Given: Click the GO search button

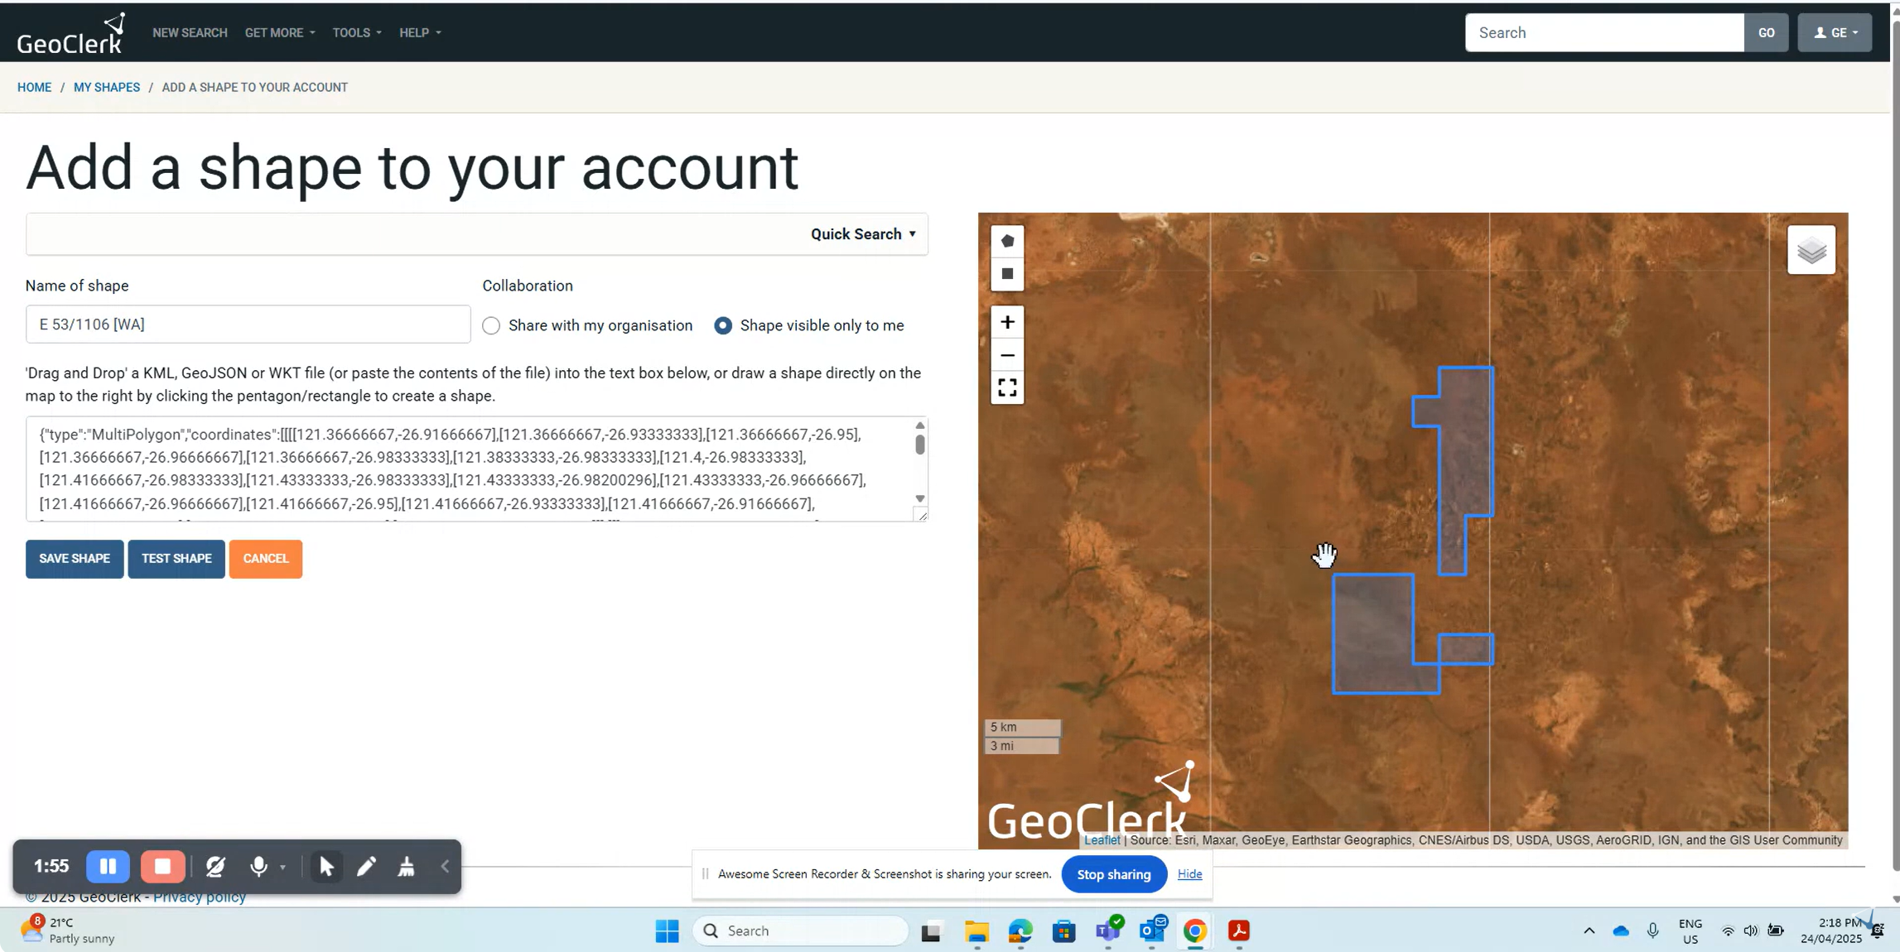Looking at the screenshot, I should point(1766,33).
